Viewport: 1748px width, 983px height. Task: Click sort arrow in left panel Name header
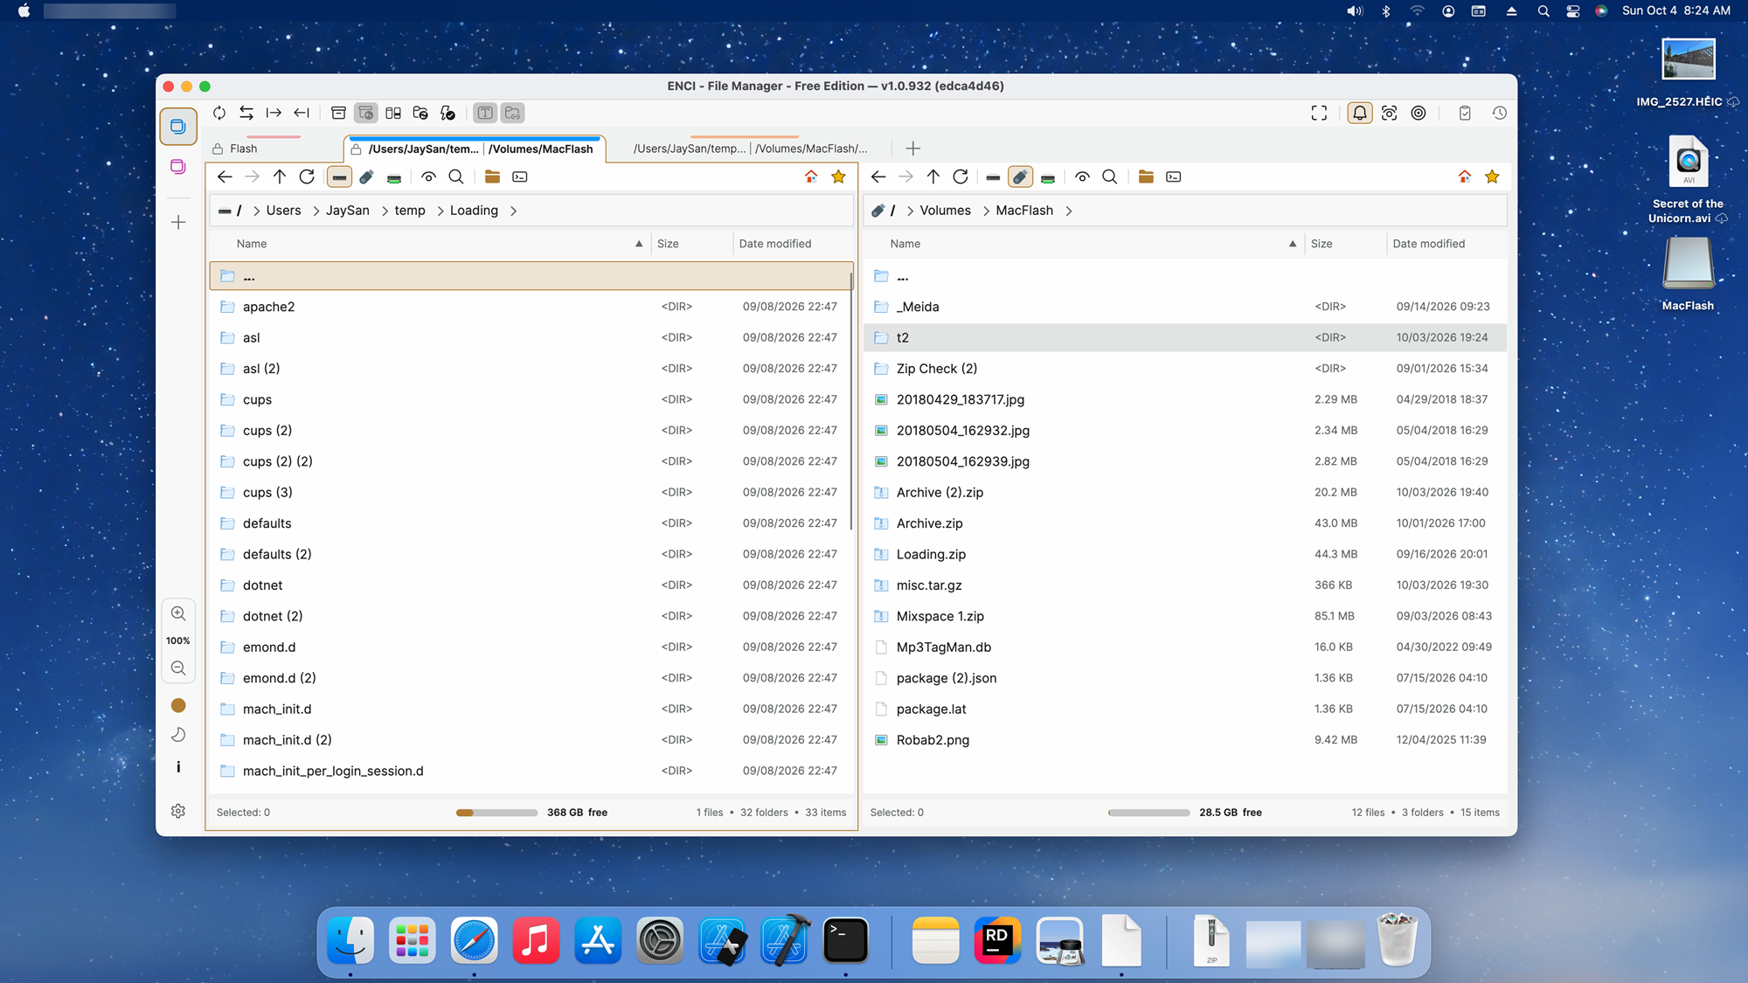(x=639, y=244)
